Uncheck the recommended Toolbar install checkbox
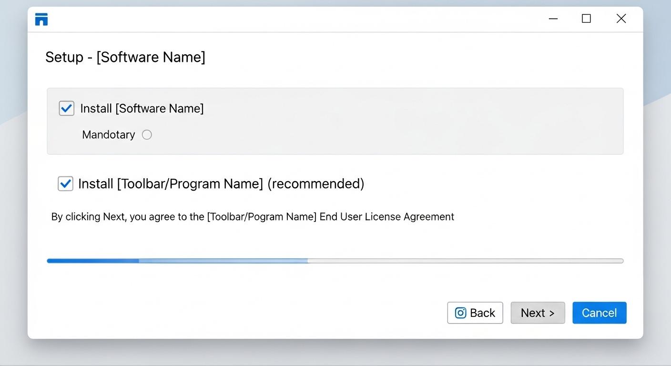The image size is (671, 366). [x=65, y=183]
